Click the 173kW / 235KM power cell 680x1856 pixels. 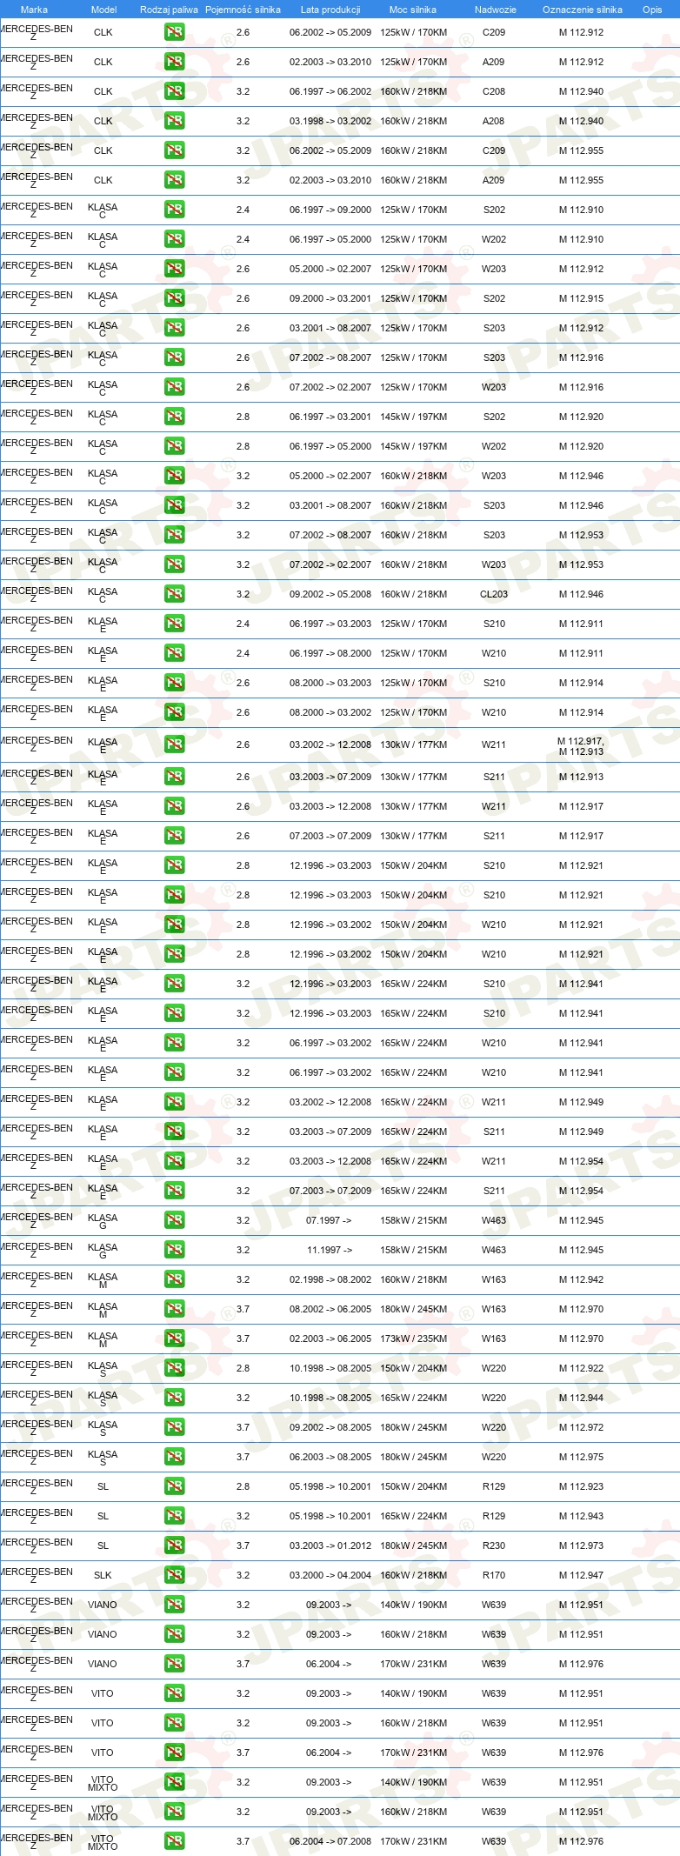coord(413,1339)
